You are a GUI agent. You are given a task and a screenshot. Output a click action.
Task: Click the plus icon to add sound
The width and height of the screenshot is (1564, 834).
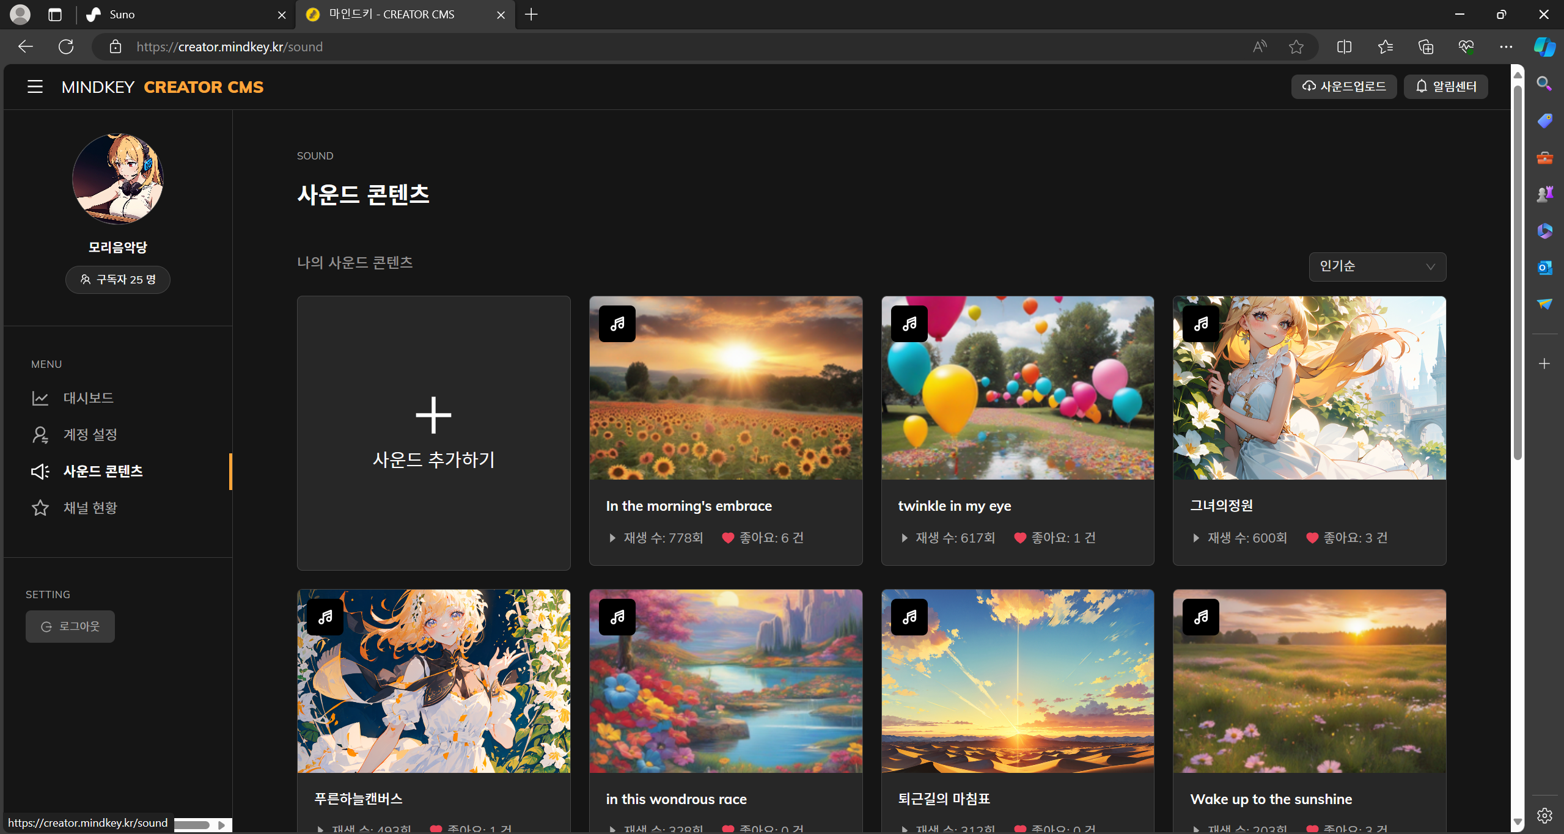[x=433, y=415]
